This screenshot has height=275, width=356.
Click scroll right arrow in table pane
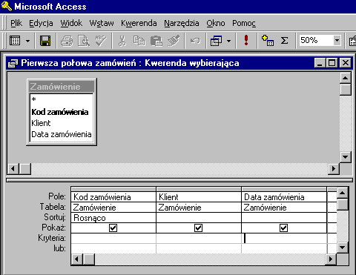point(334,169)
